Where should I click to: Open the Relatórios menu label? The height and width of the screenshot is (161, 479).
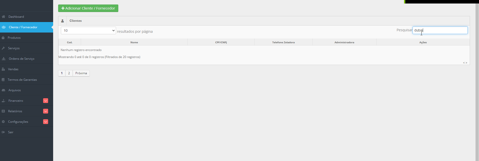(x=15, y=111)
